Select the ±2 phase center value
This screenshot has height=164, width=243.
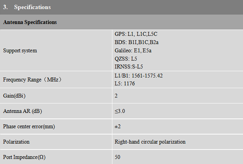tap(118, 126)
